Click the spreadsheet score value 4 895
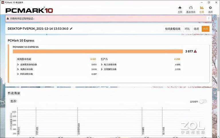This screenshot has height=138, width=220. coord(178,65)
